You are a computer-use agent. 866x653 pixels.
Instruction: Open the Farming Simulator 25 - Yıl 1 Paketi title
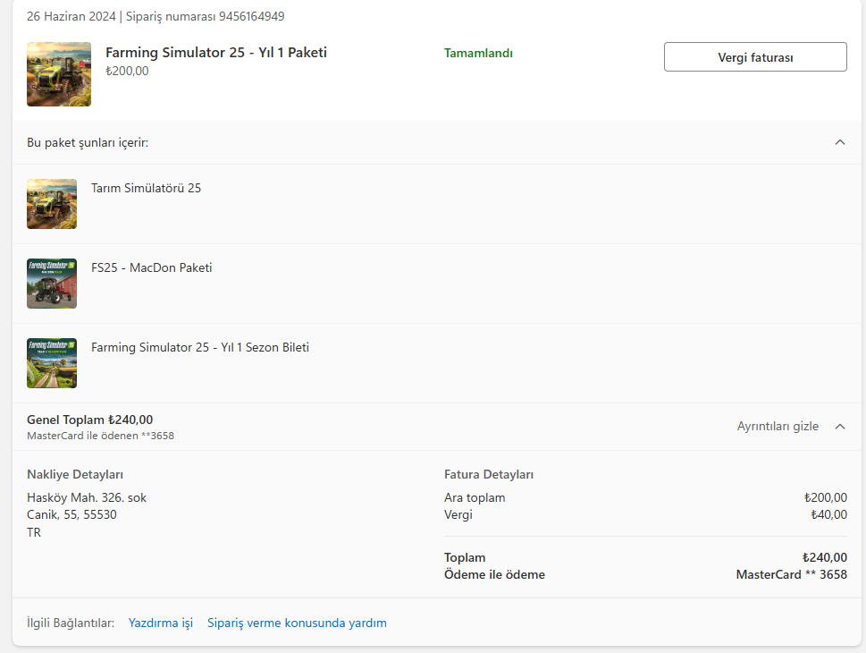coord(216,53)
